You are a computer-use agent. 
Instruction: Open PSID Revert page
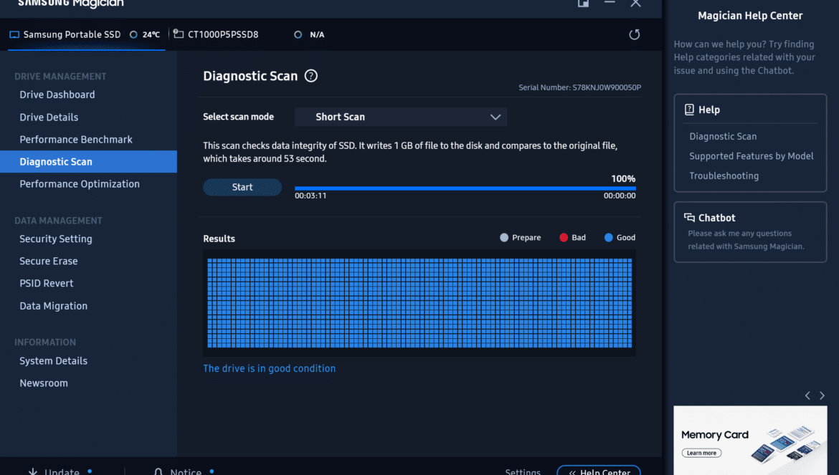pyautogui.click(x=47, y=283)
